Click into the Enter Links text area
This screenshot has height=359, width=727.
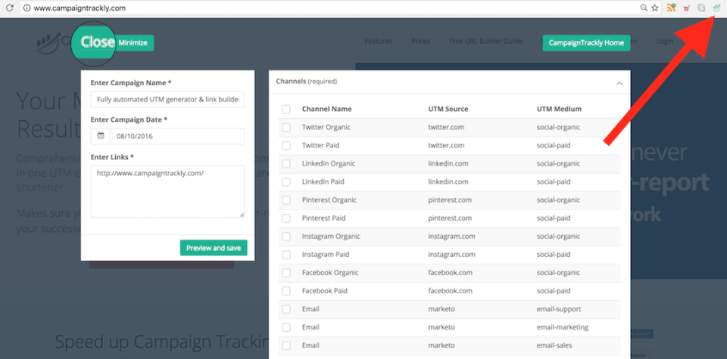point(168,191)
